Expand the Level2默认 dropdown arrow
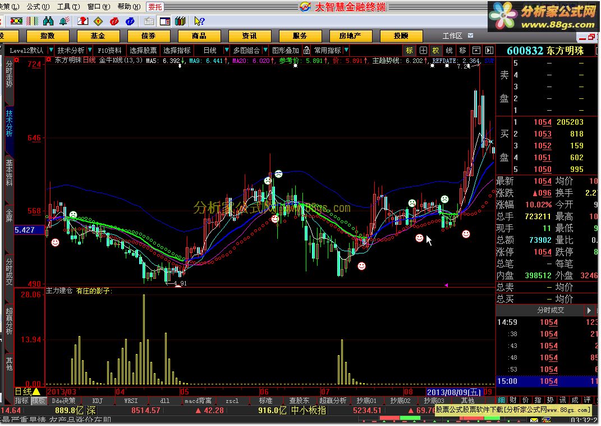Screen dimensions: 601x426 [51, 50]
